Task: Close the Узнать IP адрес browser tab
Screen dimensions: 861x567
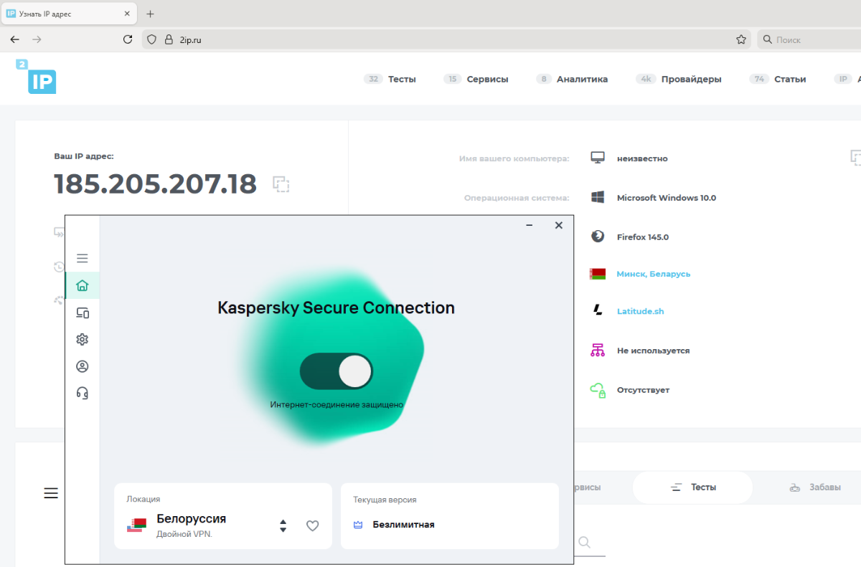Action: pyautogui.click(x=126, y=14)
